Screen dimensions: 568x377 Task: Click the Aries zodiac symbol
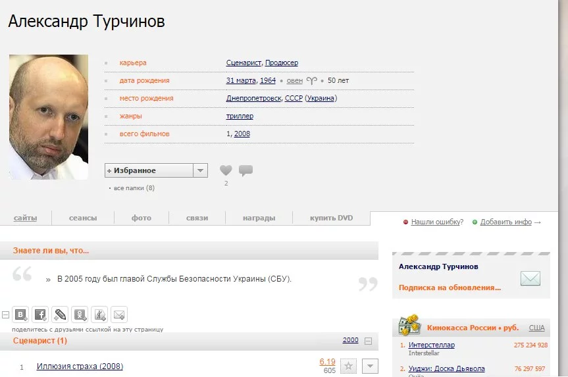click(311, 80)
